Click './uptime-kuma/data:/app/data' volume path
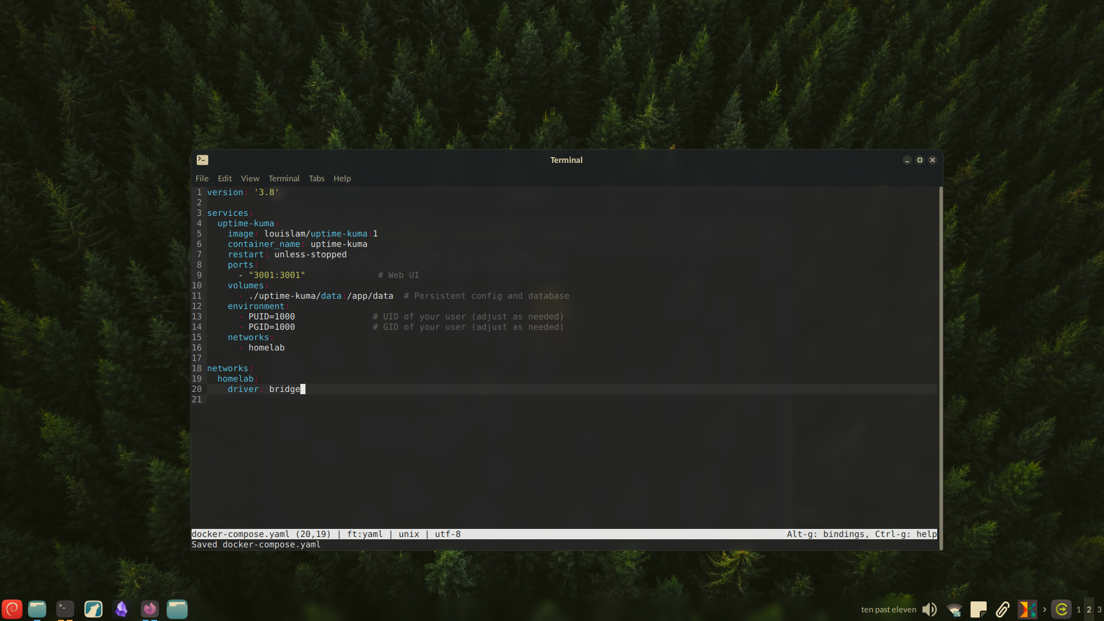Screen dimensions: 1104x621 [x=321, y=296]
